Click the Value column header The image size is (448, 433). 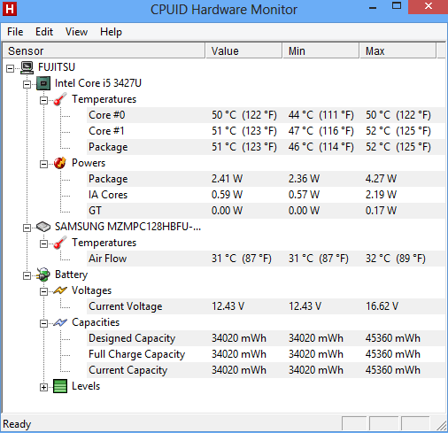(x=243, y=50)
